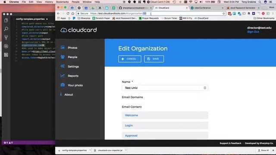
Task: Open Source Control icon in VS Code sidebar
Action: [x=6, y=37]
